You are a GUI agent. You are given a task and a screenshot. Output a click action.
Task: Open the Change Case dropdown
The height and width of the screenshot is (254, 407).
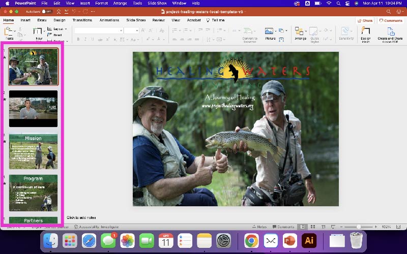pos(134,40)
